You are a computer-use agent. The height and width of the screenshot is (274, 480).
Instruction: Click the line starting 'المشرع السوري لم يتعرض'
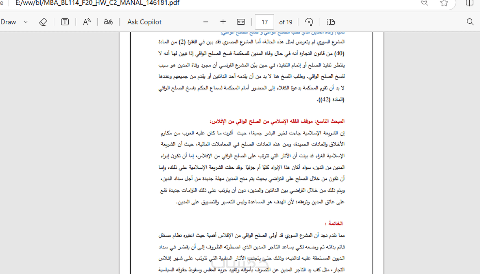point(251,42)
